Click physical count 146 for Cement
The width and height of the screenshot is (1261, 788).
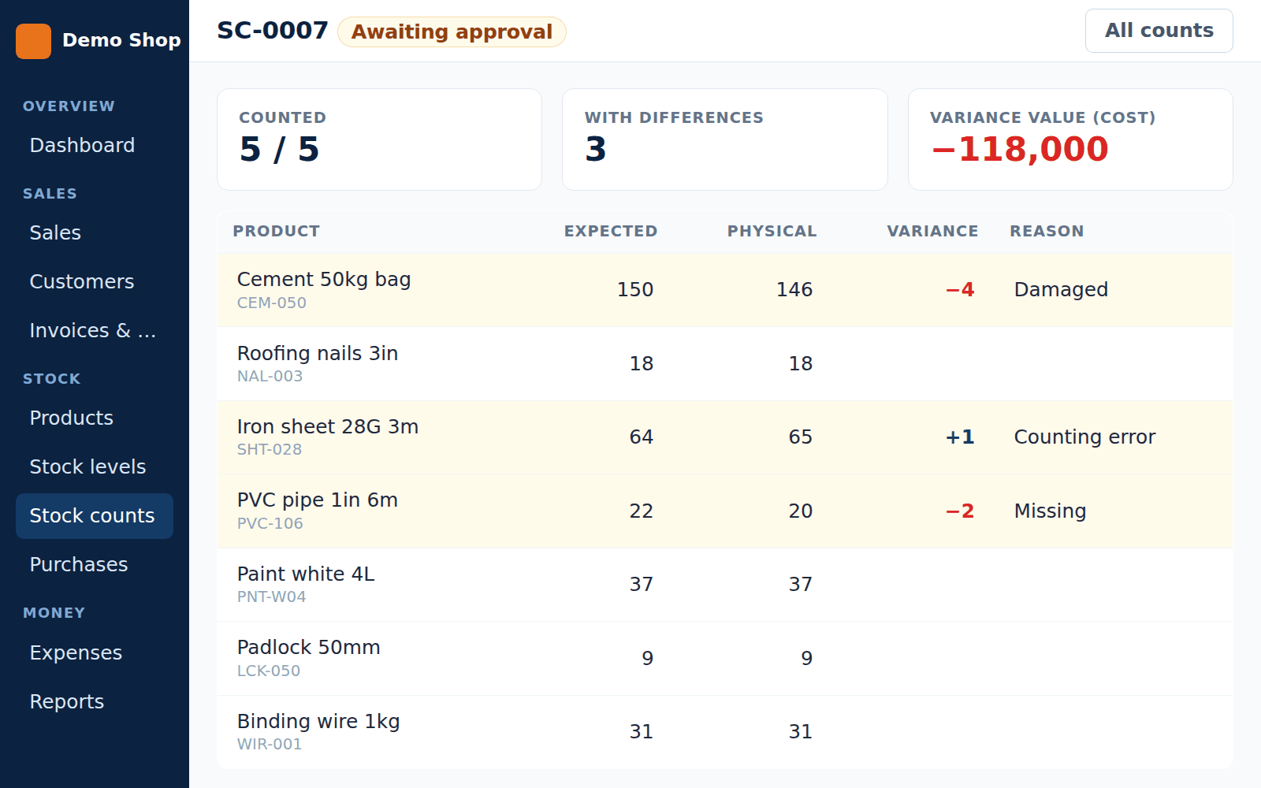[x=794, y=289]
